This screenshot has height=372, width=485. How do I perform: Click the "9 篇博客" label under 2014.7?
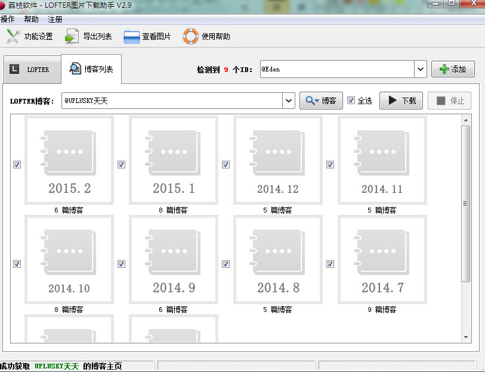click(382, 310)
